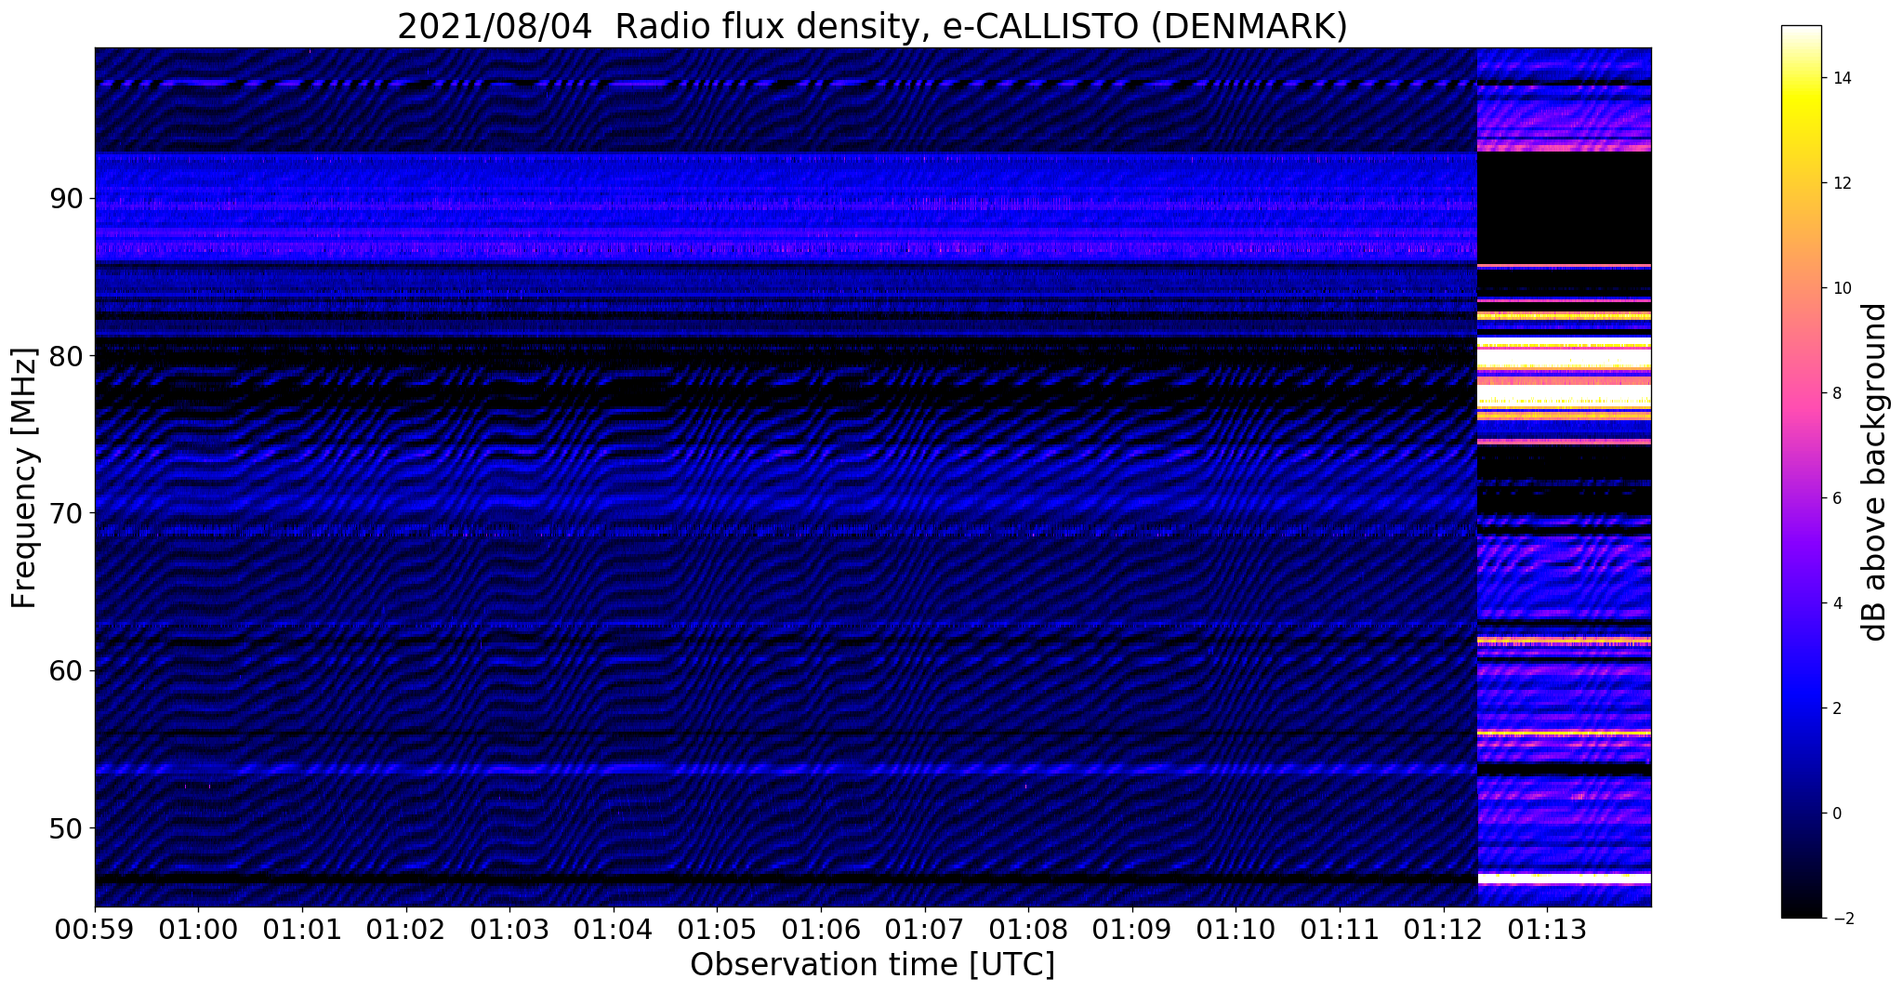Click the 01:05 time tick label
Screen dimensions: 1903x992
[x=717, y=929]
